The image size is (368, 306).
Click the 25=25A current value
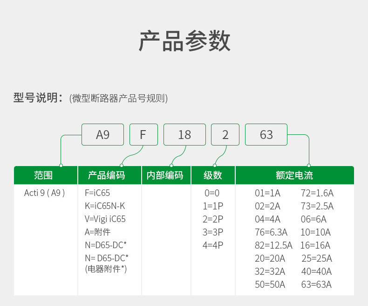pyautogui.click(x=317, y=258)
